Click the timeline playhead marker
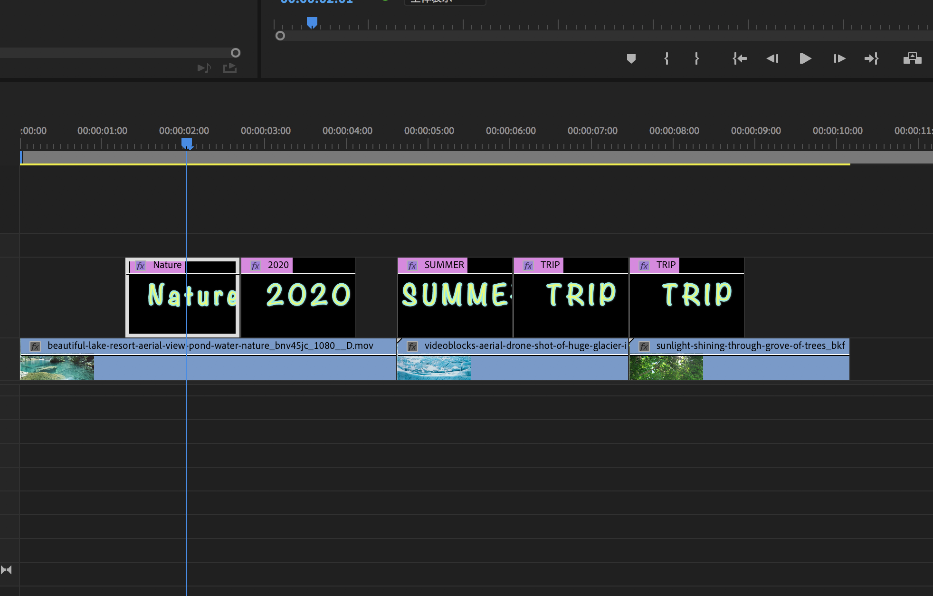Viewport: 933px width, 596px height. (x=187, y=143)
